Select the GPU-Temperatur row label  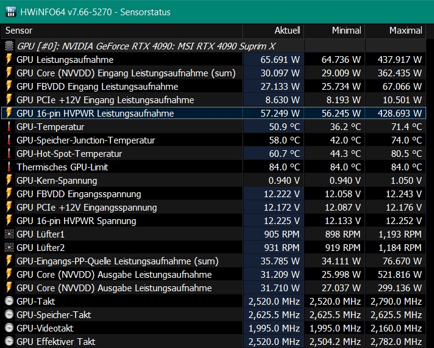pyautogui.click(x=51, y=127)
